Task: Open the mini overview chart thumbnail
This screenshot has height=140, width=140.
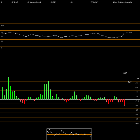Action: 69,134
